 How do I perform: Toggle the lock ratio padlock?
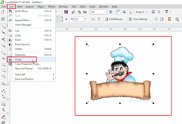66,19
